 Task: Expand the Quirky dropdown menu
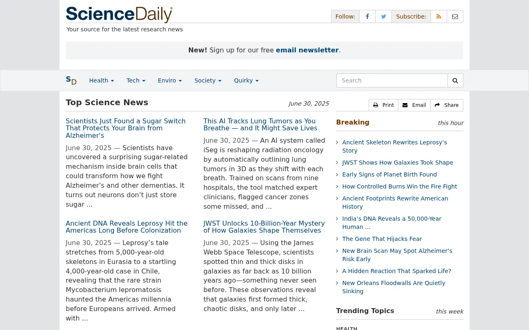[246, 80]
